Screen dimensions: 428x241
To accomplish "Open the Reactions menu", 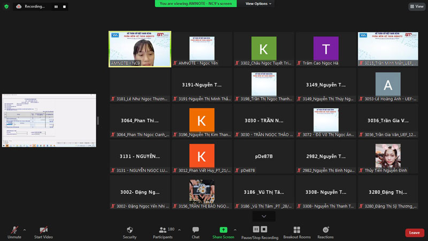I will [x=325, y=231].
